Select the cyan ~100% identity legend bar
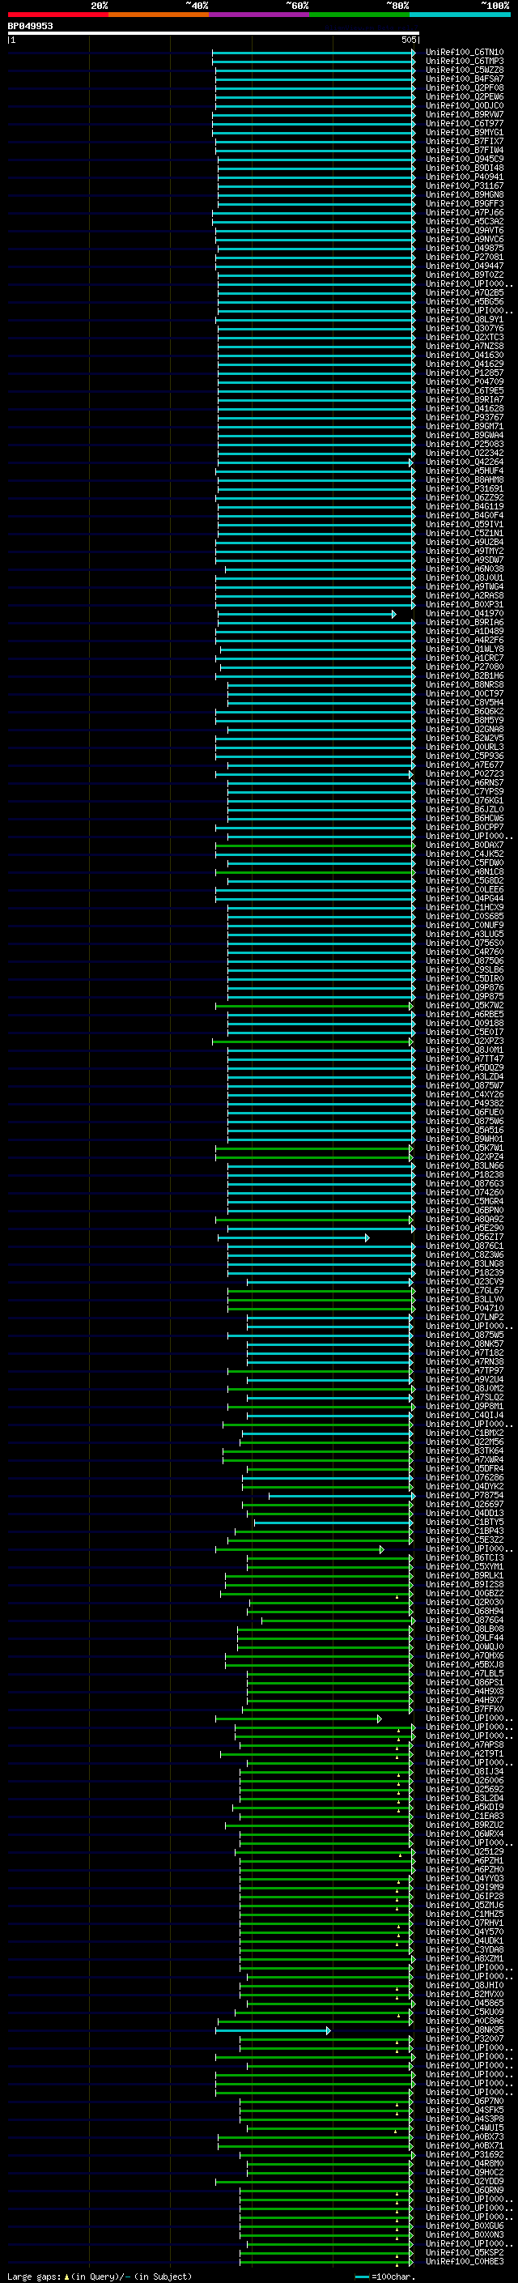Screen dimensions: 518x2283 (x=461, y=15)
